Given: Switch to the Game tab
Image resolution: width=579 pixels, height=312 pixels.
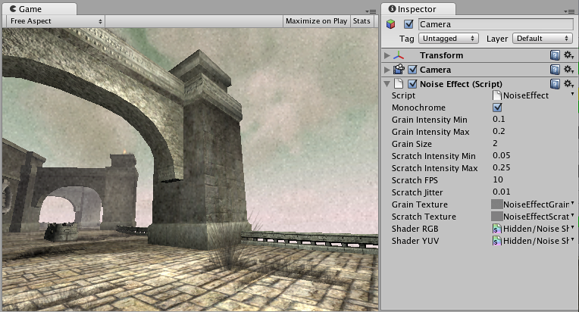Looking at the screenshot, I should click(40, 9).
